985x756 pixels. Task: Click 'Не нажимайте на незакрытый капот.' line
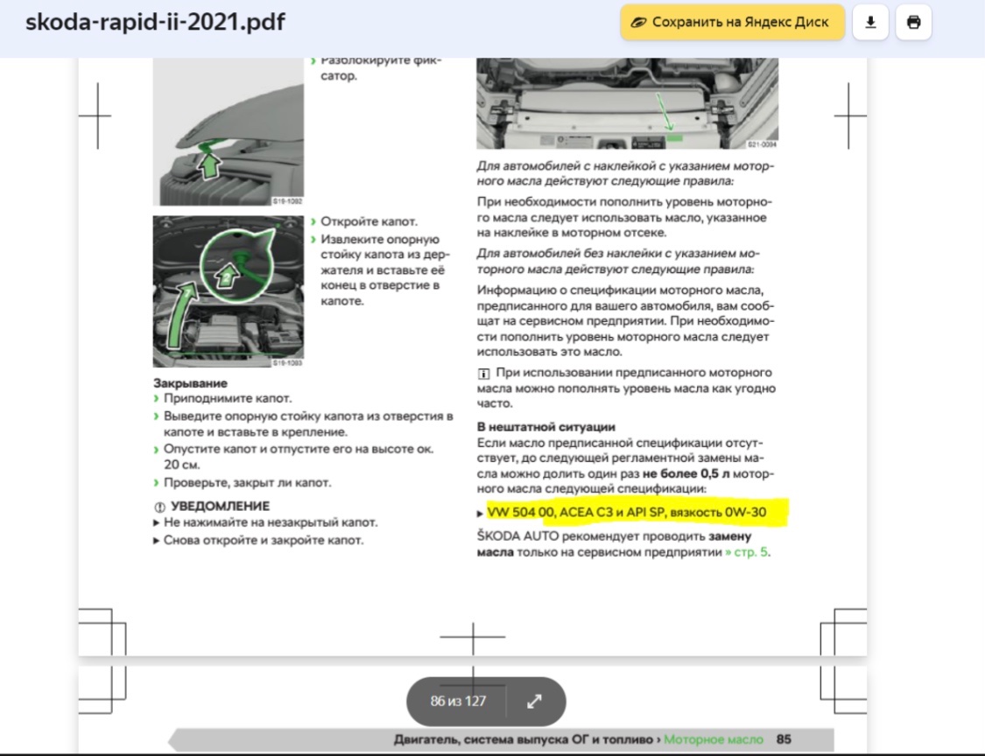tap(271, 522)
